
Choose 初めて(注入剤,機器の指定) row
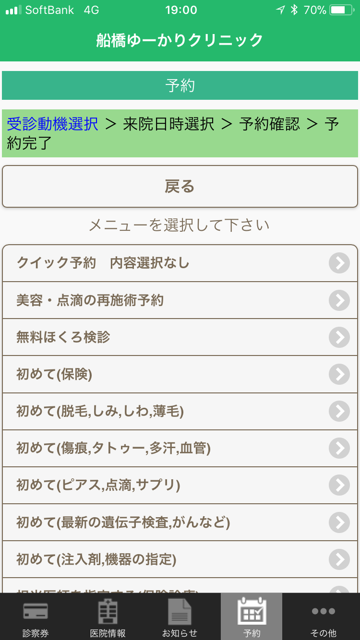pos(96,559)
